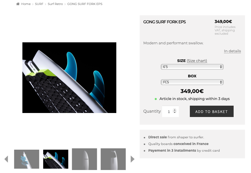The height and width of the screenshot is (173, 251).
Task: Click the Home icon in breadcrumb
Action: click(18, 4)
